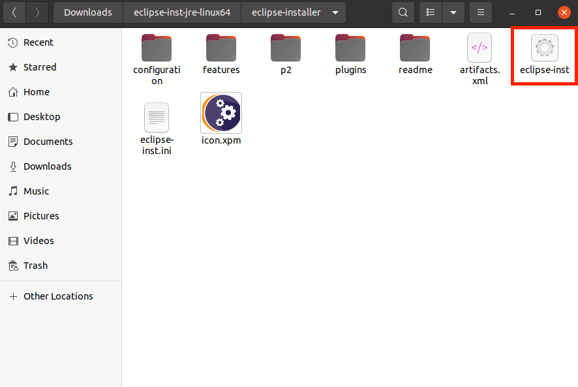Go to Home in the sidebar
Screen dimensions: 578x387
tap(61, 92)
